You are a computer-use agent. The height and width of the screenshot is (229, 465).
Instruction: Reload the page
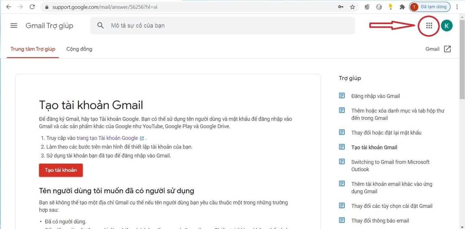point(32,7)
